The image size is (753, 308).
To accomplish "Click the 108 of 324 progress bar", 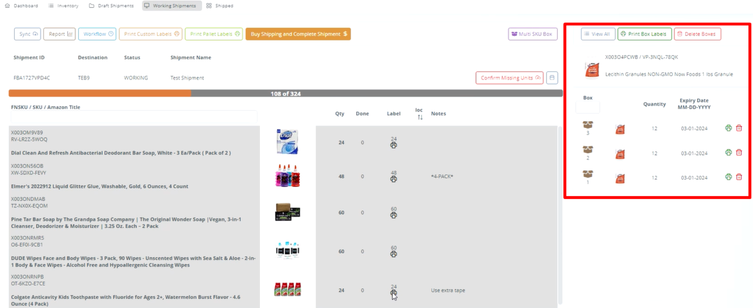I will coord(286,93).
